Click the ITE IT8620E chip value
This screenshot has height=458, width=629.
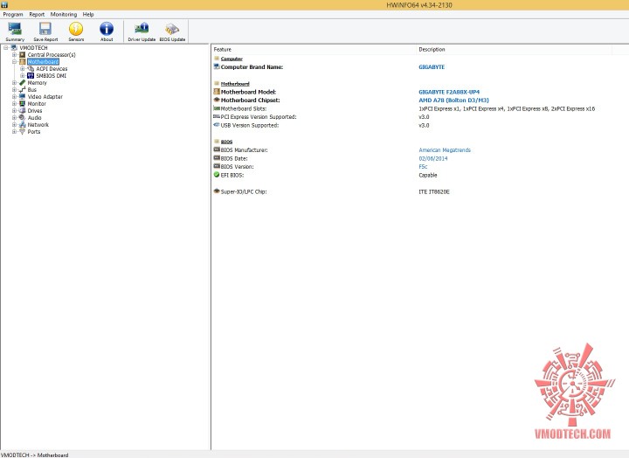(434, 192)
